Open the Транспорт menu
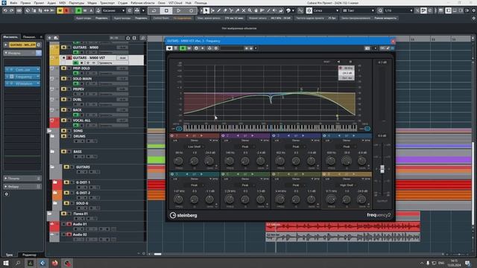The height and width of the screenshot is (268, 477). click(x=107, y=3)
